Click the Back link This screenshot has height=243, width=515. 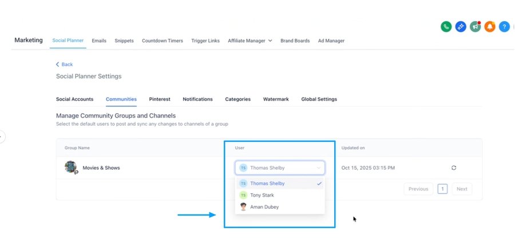[64, 65]
